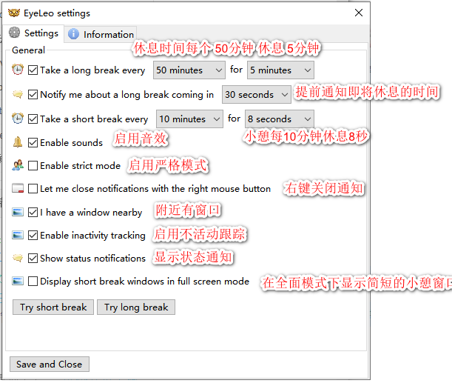Click the landscape icon beside window nearby

pyautogui.click(x=18, y=212)
